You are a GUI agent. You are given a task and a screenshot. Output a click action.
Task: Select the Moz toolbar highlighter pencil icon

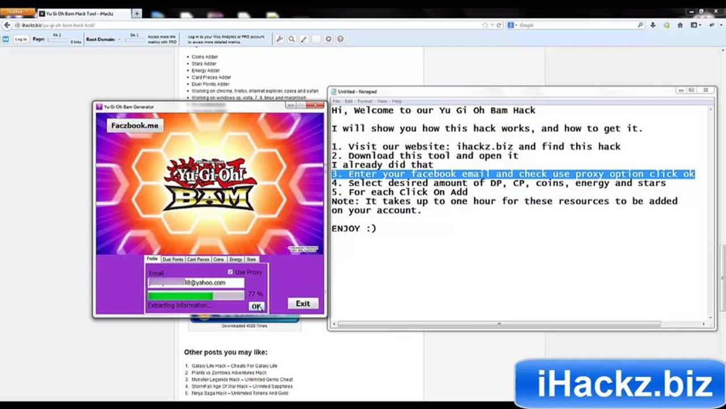tap(304, 39)
